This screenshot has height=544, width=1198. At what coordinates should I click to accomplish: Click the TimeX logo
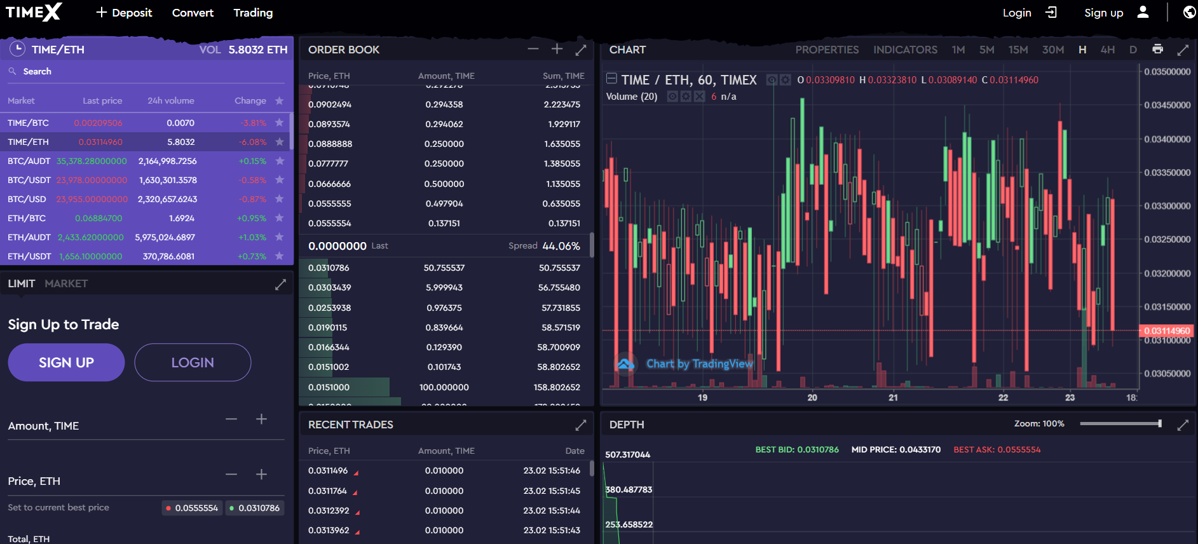(34, 12)
